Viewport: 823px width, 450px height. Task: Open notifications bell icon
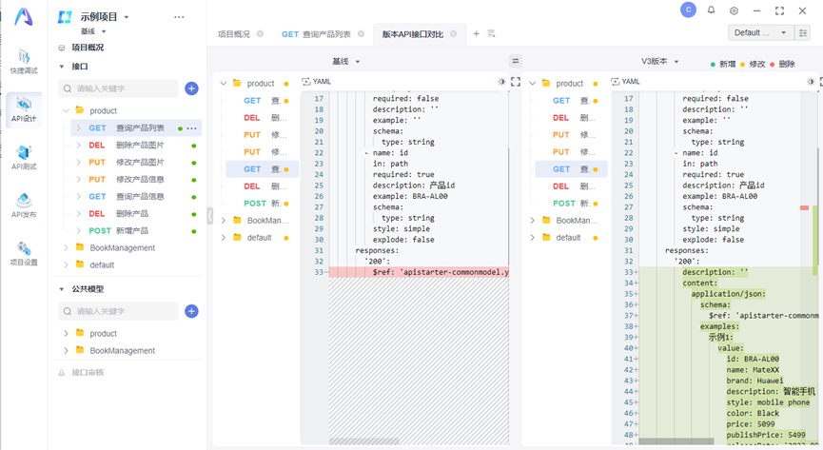pos(711,10)
